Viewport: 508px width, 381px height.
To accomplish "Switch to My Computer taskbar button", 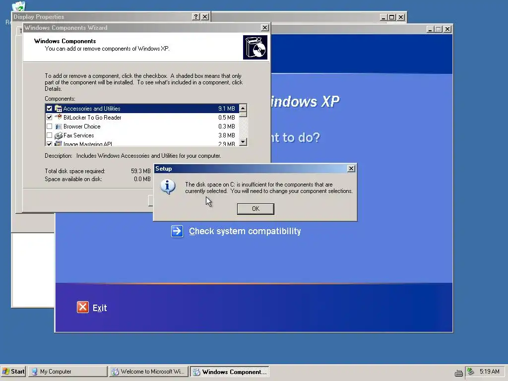I will [67, 371].
